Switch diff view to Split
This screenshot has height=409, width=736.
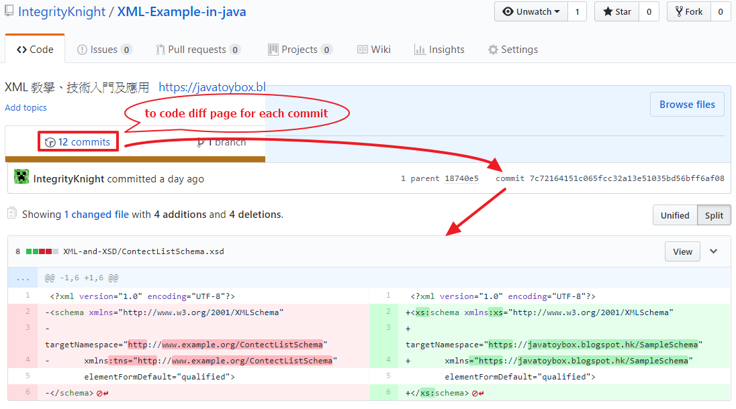(x=714, y=215)
